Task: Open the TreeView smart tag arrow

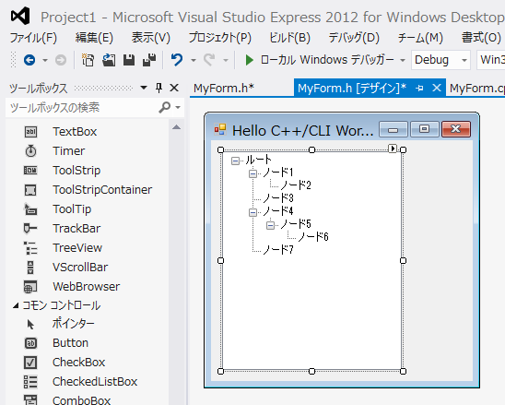Action: pos(393,149)
